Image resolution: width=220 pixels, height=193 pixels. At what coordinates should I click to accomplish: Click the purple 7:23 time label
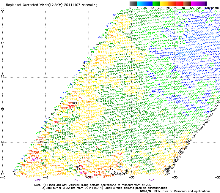tap(151, 180)
